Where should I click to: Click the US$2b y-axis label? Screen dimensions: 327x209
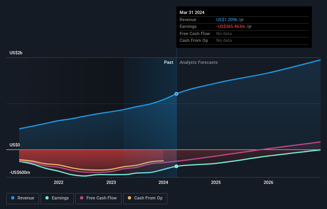tap(16, 53)
